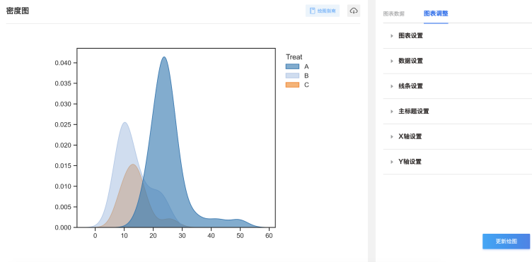532x262 pixels.
Task: Click the arrow beside 线条设置
Action: pyautogui.click(x=392, y=86)
